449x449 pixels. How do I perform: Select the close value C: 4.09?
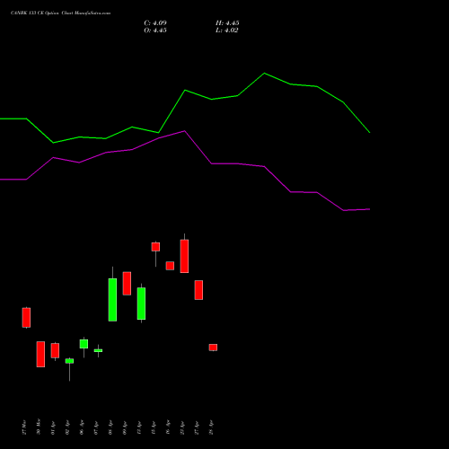155,23
